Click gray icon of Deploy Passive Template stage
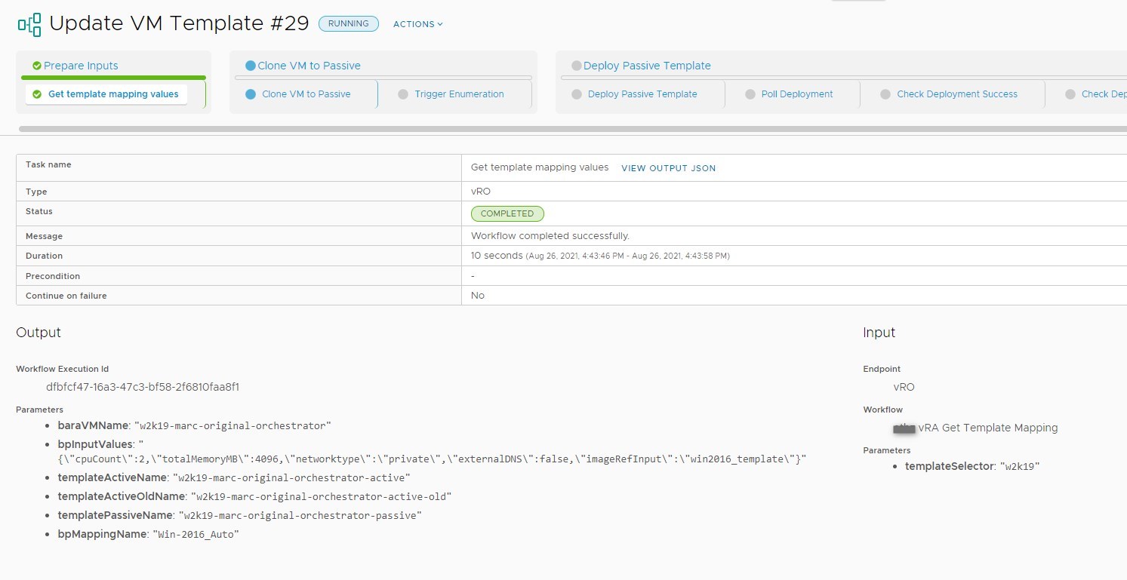Viewport: 1127px width, 580px height. click(x=577, y=66)
